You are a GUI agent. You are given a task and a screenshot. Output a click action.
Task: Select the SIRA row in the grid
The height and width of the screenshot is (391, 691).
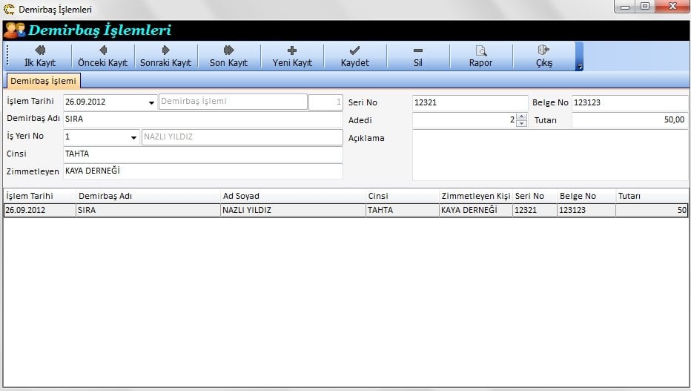coord(148,211)
